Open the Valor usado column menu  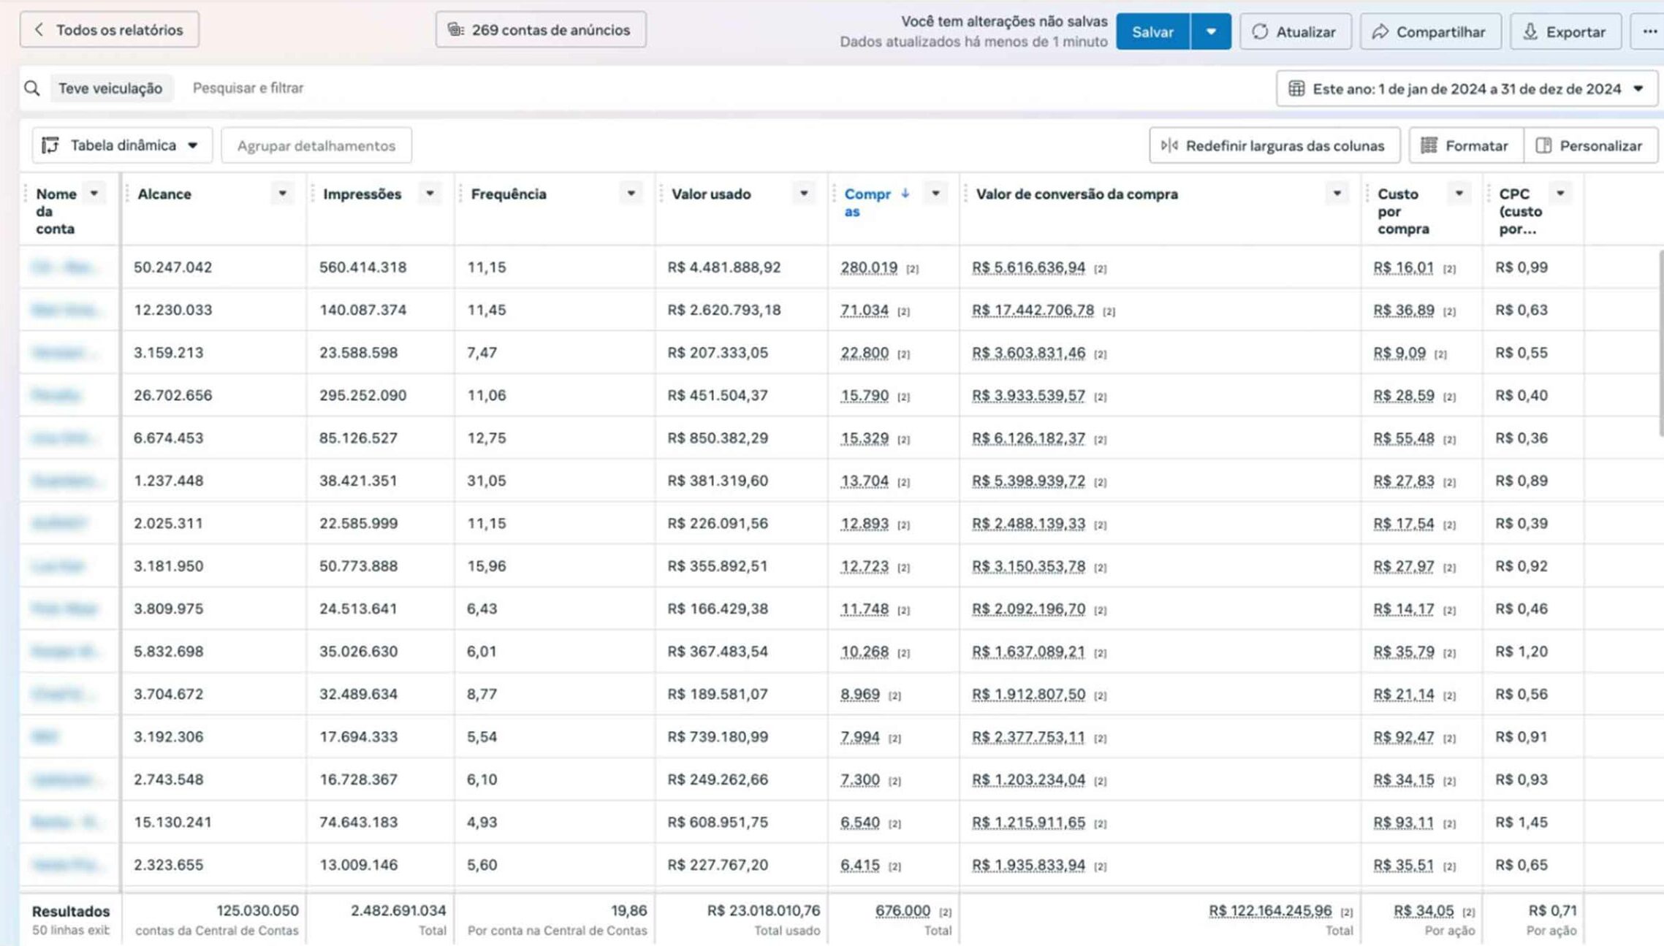[x=803, y=194]
